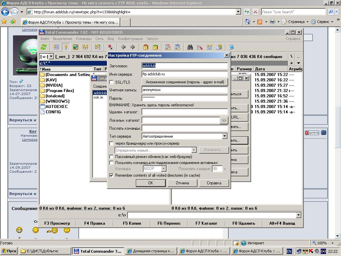Open the Тип сервера dropdown
Image resolution: width=341 pixels, height=256 pixels.
pyautogui.click(x=224, y=136)
